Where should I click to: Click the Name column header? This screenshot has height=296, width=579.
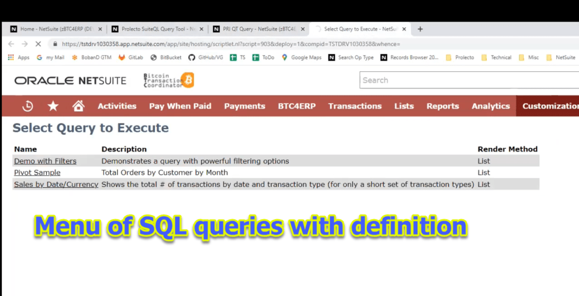pos(25,149)
